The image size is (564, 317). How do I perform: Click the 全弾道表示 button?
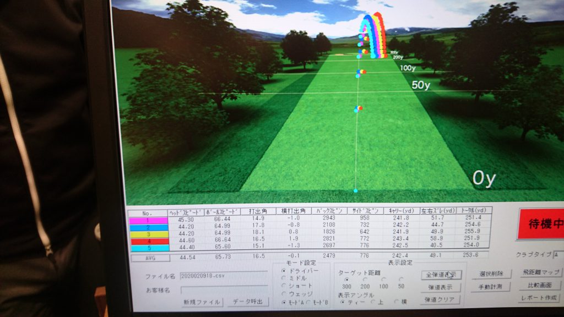click(x=441, y=275)
